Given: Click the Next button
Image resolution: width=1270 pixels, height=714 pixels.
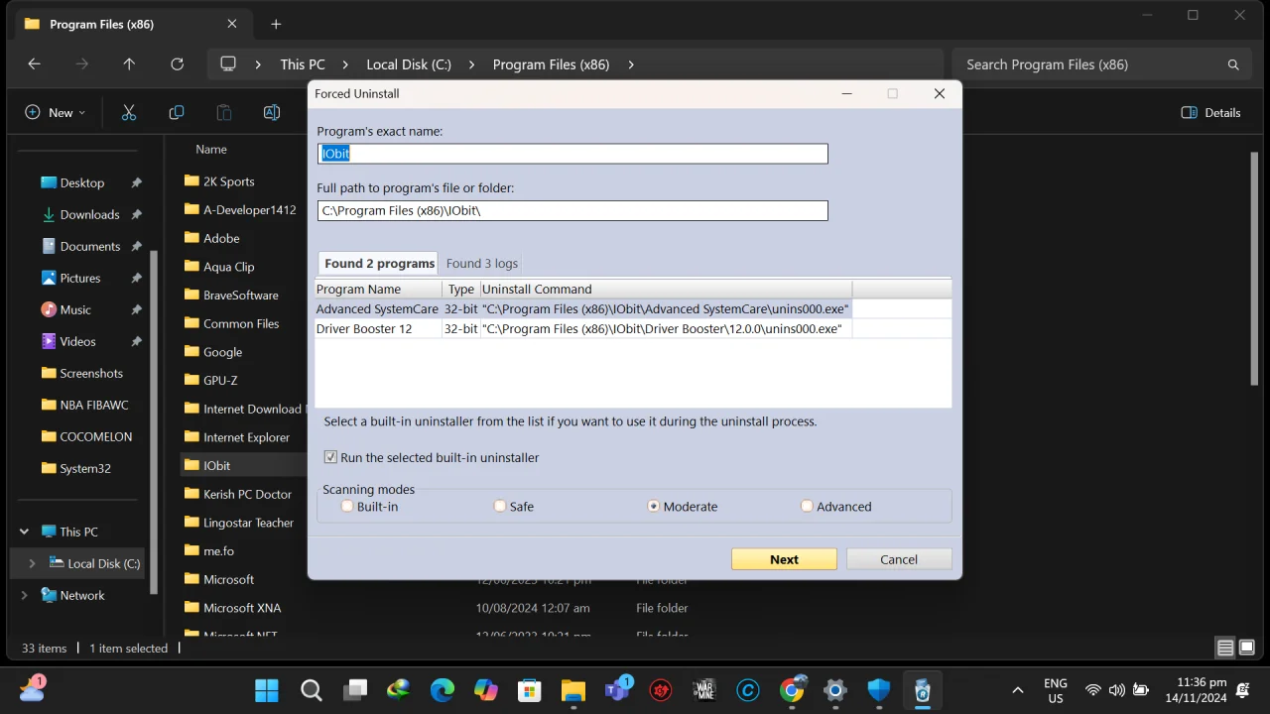Looking at the screenshot, I should (784, 559).
